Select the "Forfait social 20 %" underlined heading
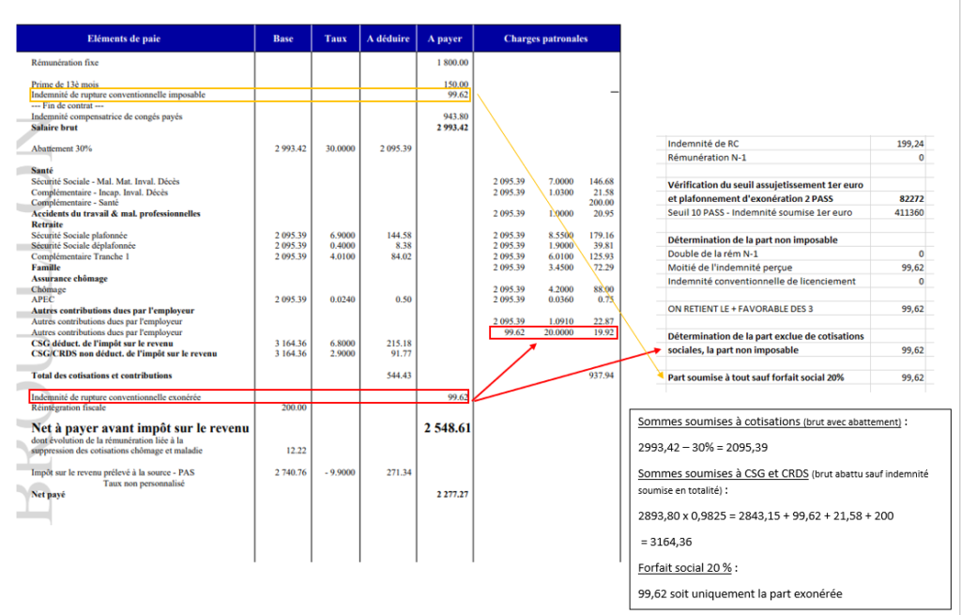 tap(684, 568)
